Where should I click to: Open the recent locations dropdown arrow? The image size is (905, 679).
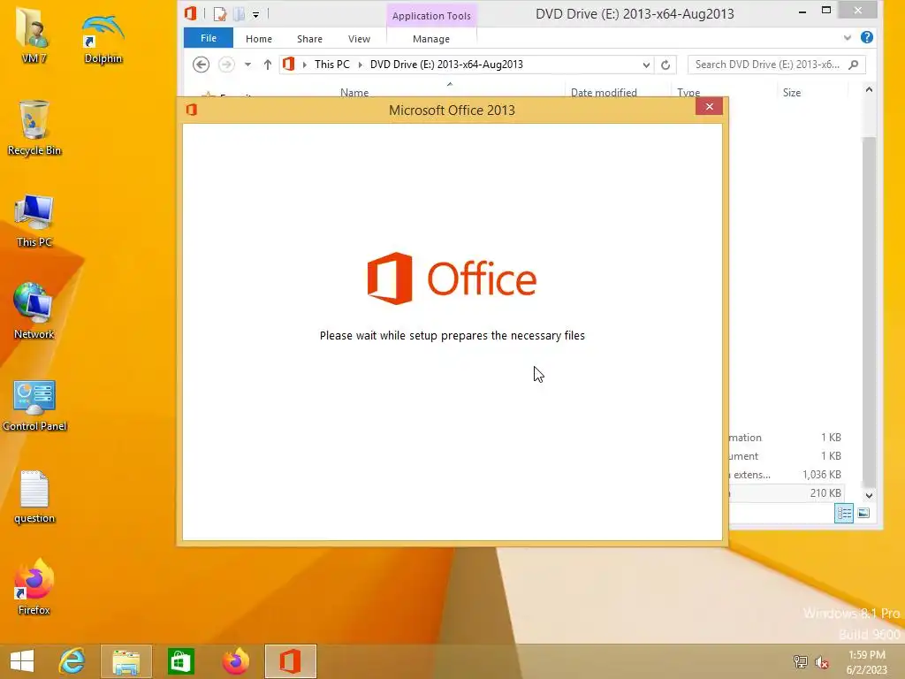(x=247, y=65)
